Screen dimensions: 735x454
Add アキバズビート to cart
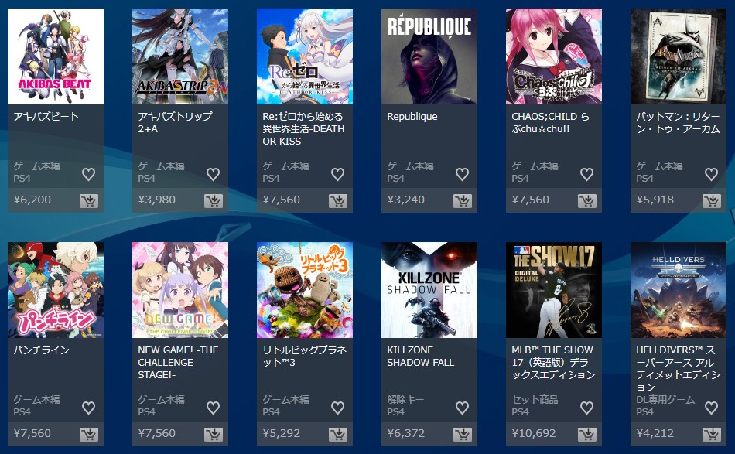click(x=89, y=200)
